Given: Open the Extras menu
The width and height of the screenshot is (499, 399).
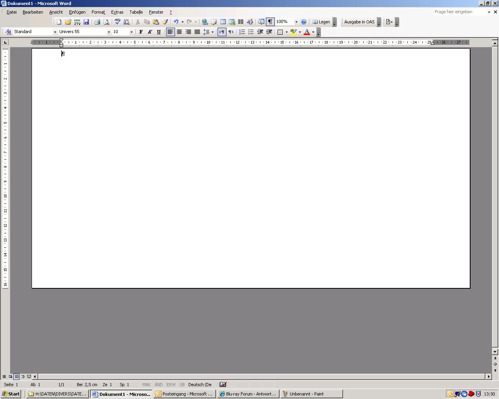Looking at the screenshot, I should coord(117,12).
